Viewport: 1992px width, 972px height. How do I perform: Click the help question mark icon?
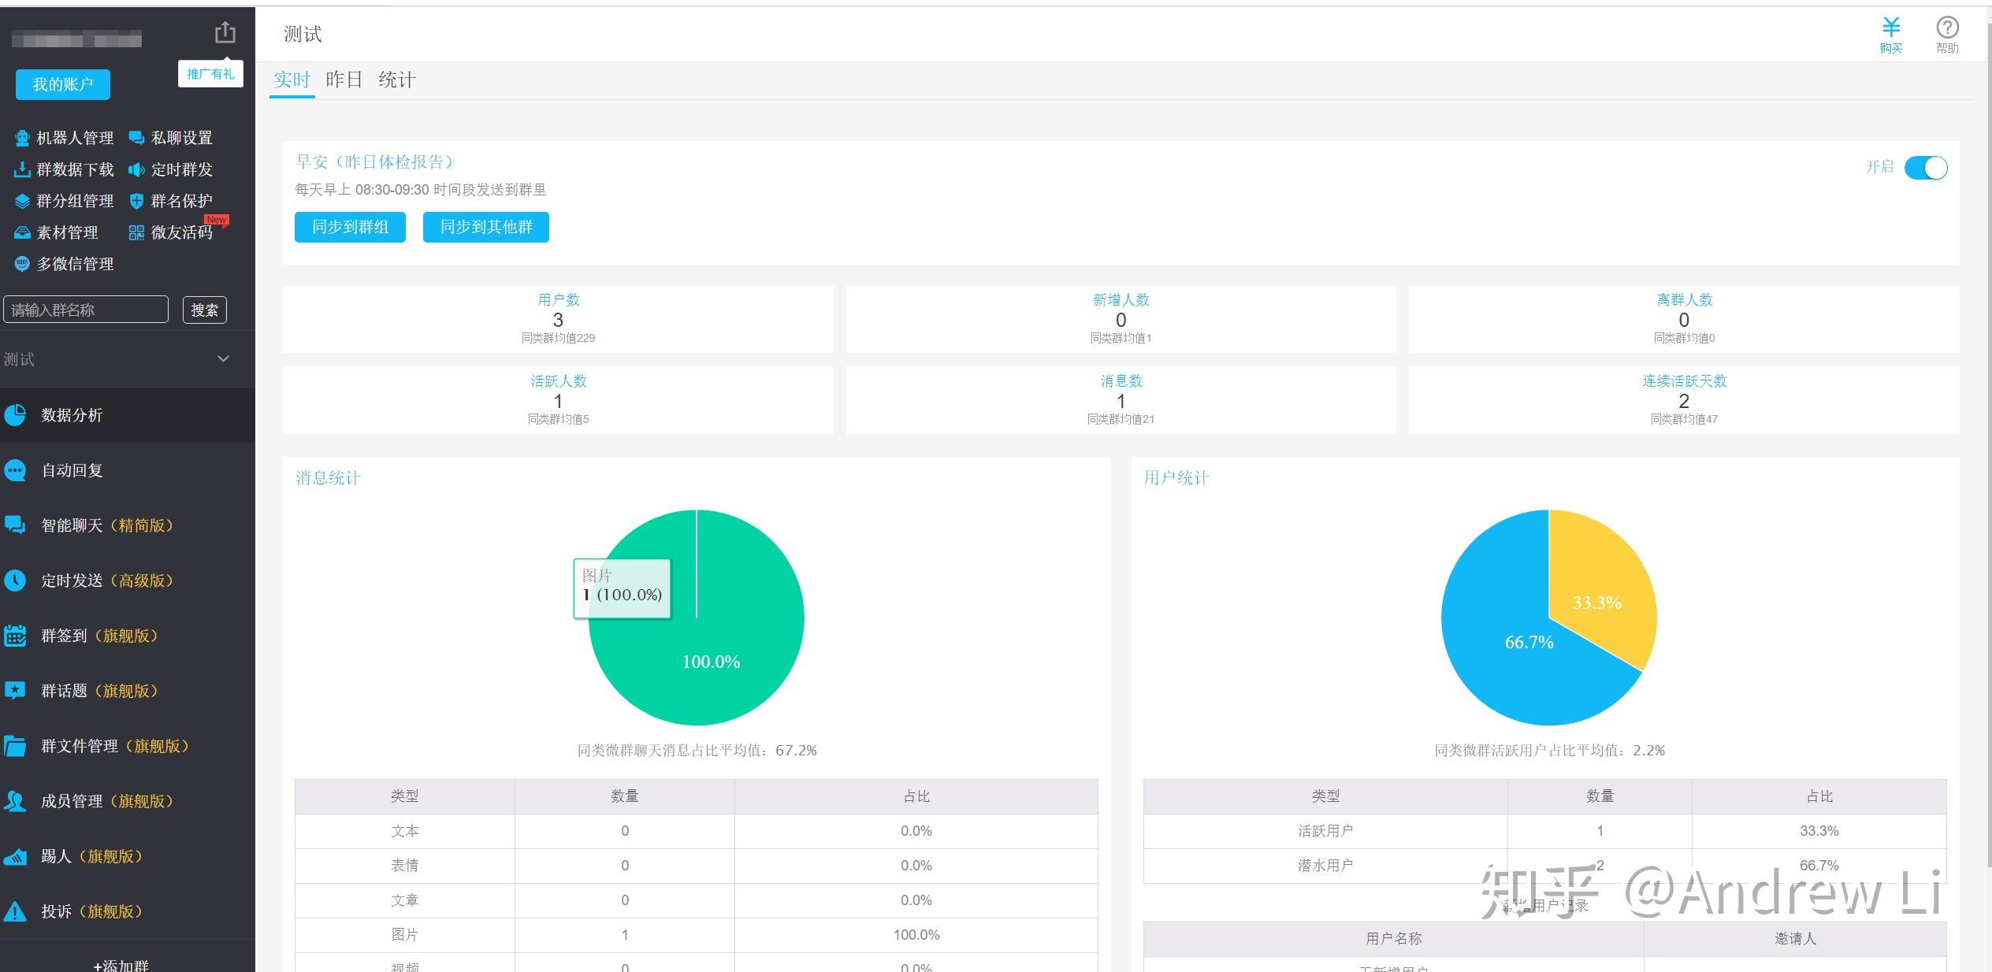[x=1947, y=28]
